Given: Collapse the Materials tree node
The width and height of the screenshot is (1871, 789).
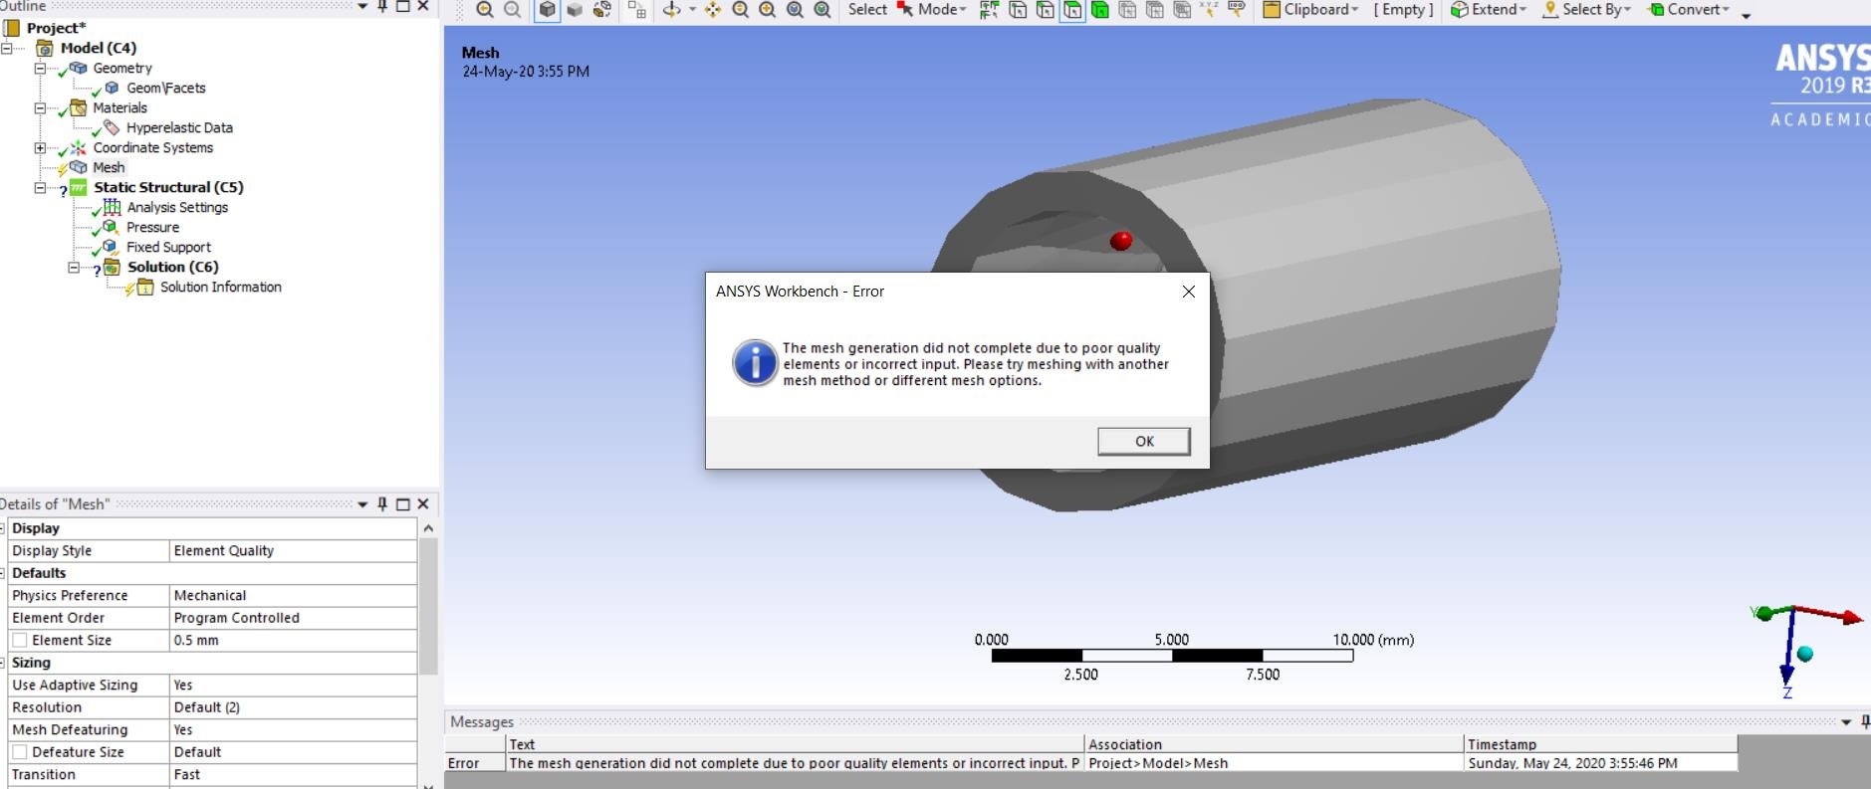Looking at the screenshot, I should pos(40,107).
